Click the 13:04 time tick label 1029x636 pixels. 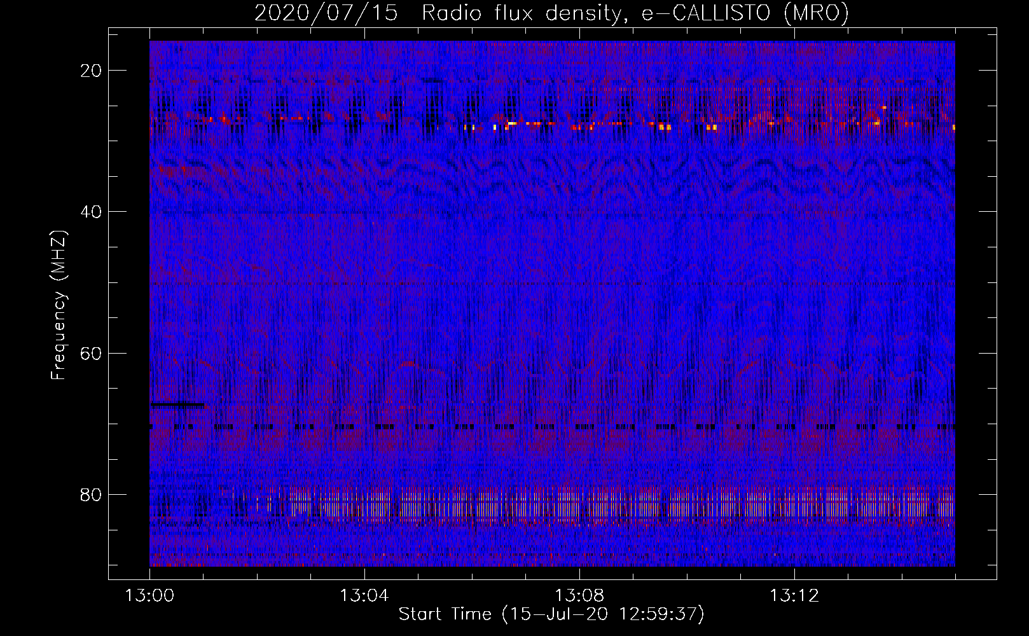(364, 596)
